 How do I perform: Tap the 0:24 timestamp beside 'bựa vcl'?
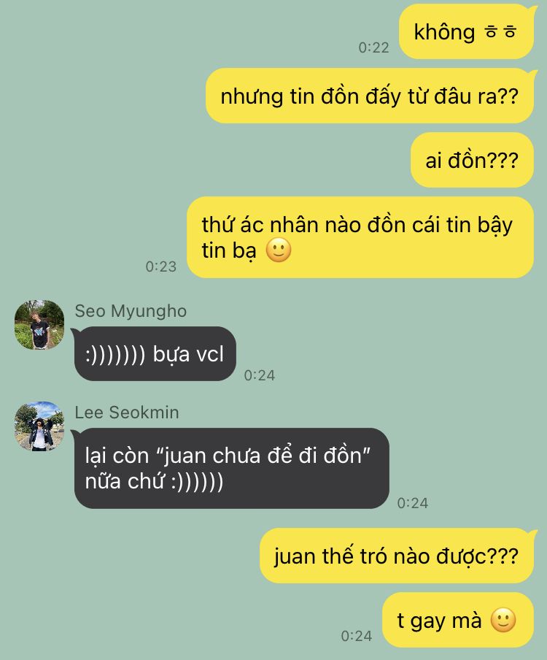[x=260, y=375]
